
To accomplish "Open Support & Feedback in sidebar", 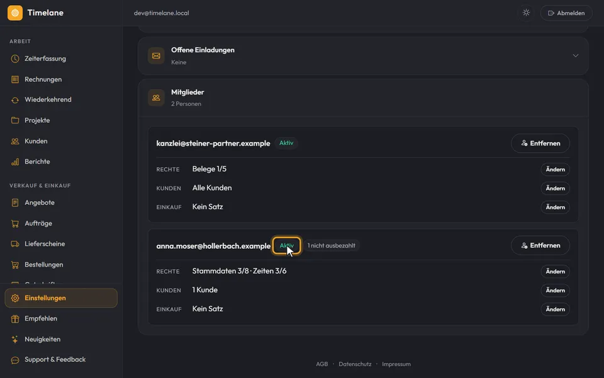I will pyautogui.click(x=61, y=360).
